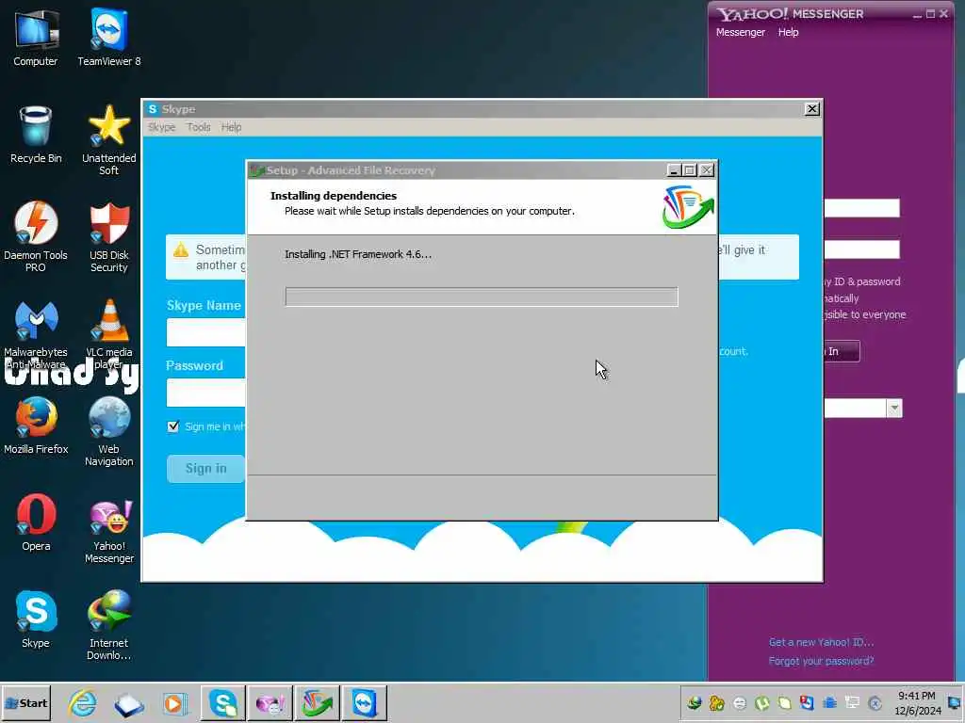The width and height of the screenshot is (965, 723).
Task: Open TeamViewer 8 desktop shortcut
Action: click(x=109, y=38)
